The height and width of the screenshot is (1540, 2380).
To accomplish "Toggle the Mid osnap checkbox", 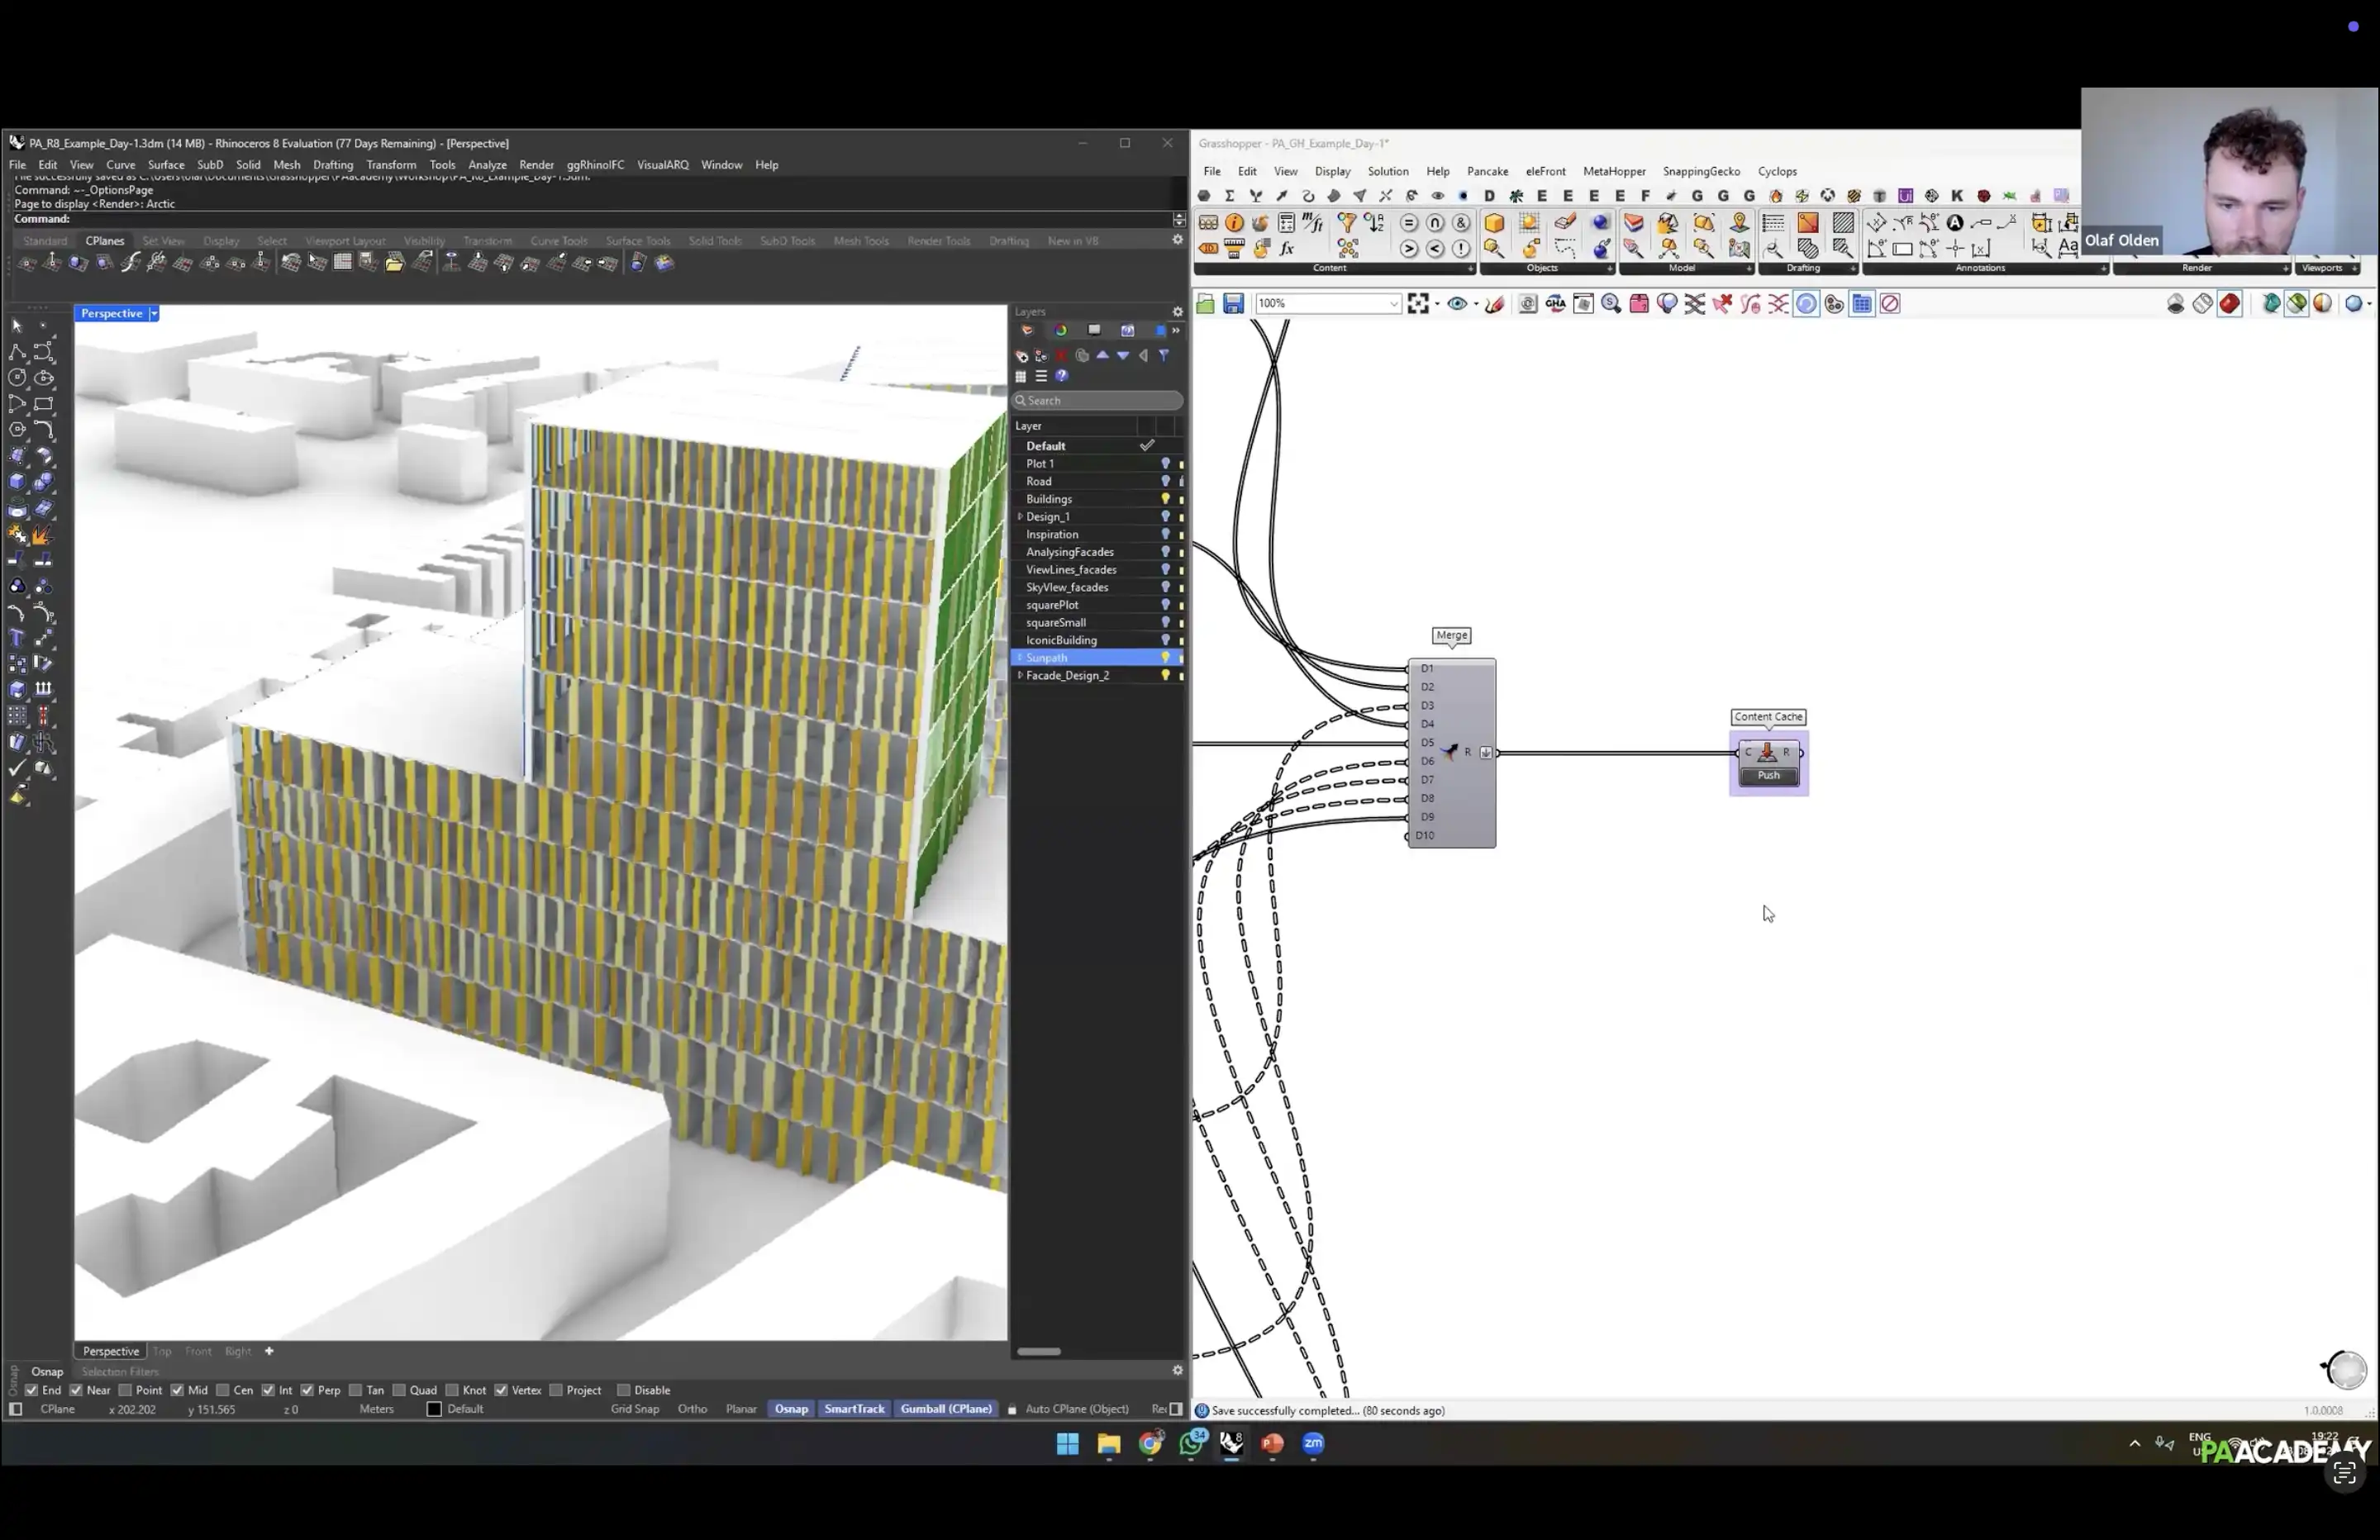I will [x=177, y=1391].
